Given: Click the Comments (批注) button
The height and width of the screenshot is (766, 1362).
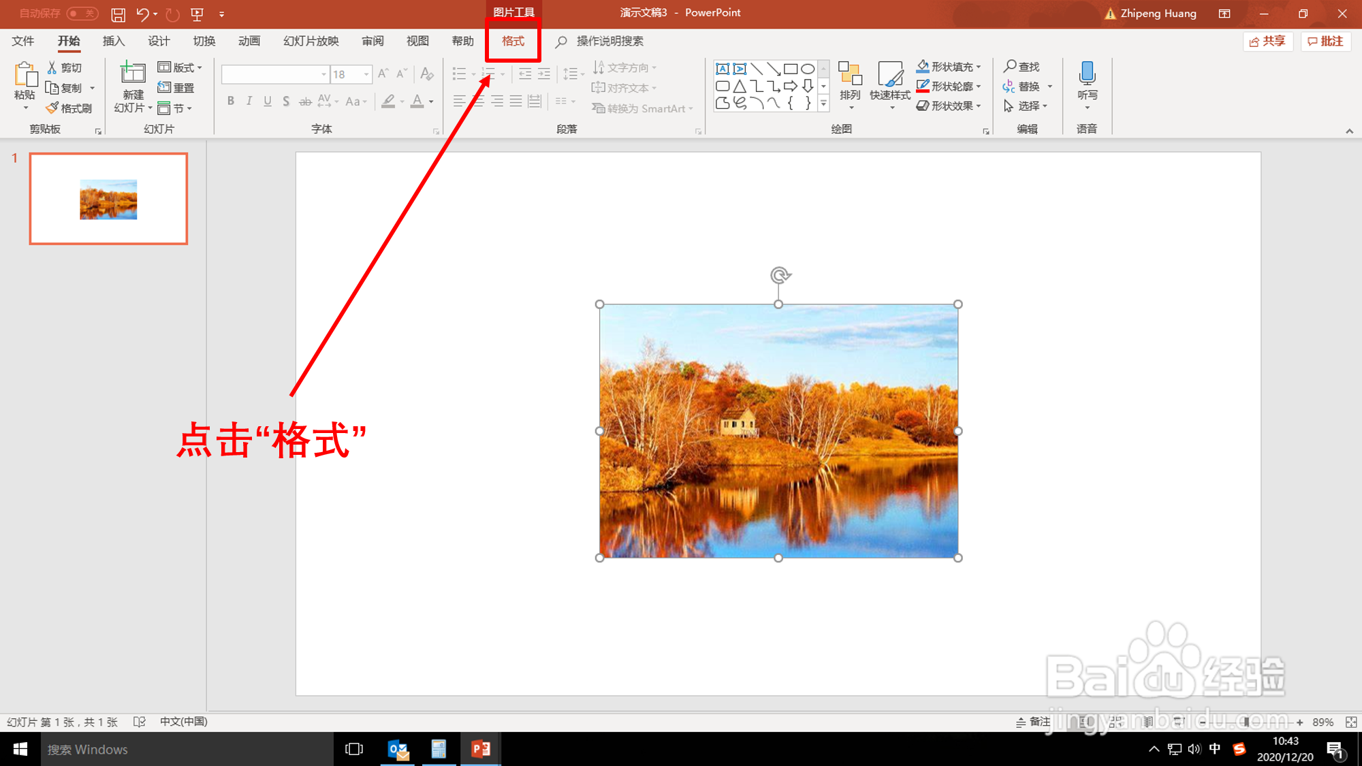Looking at the screenshot, I should pyautogui.click(x=1325, y=42).
